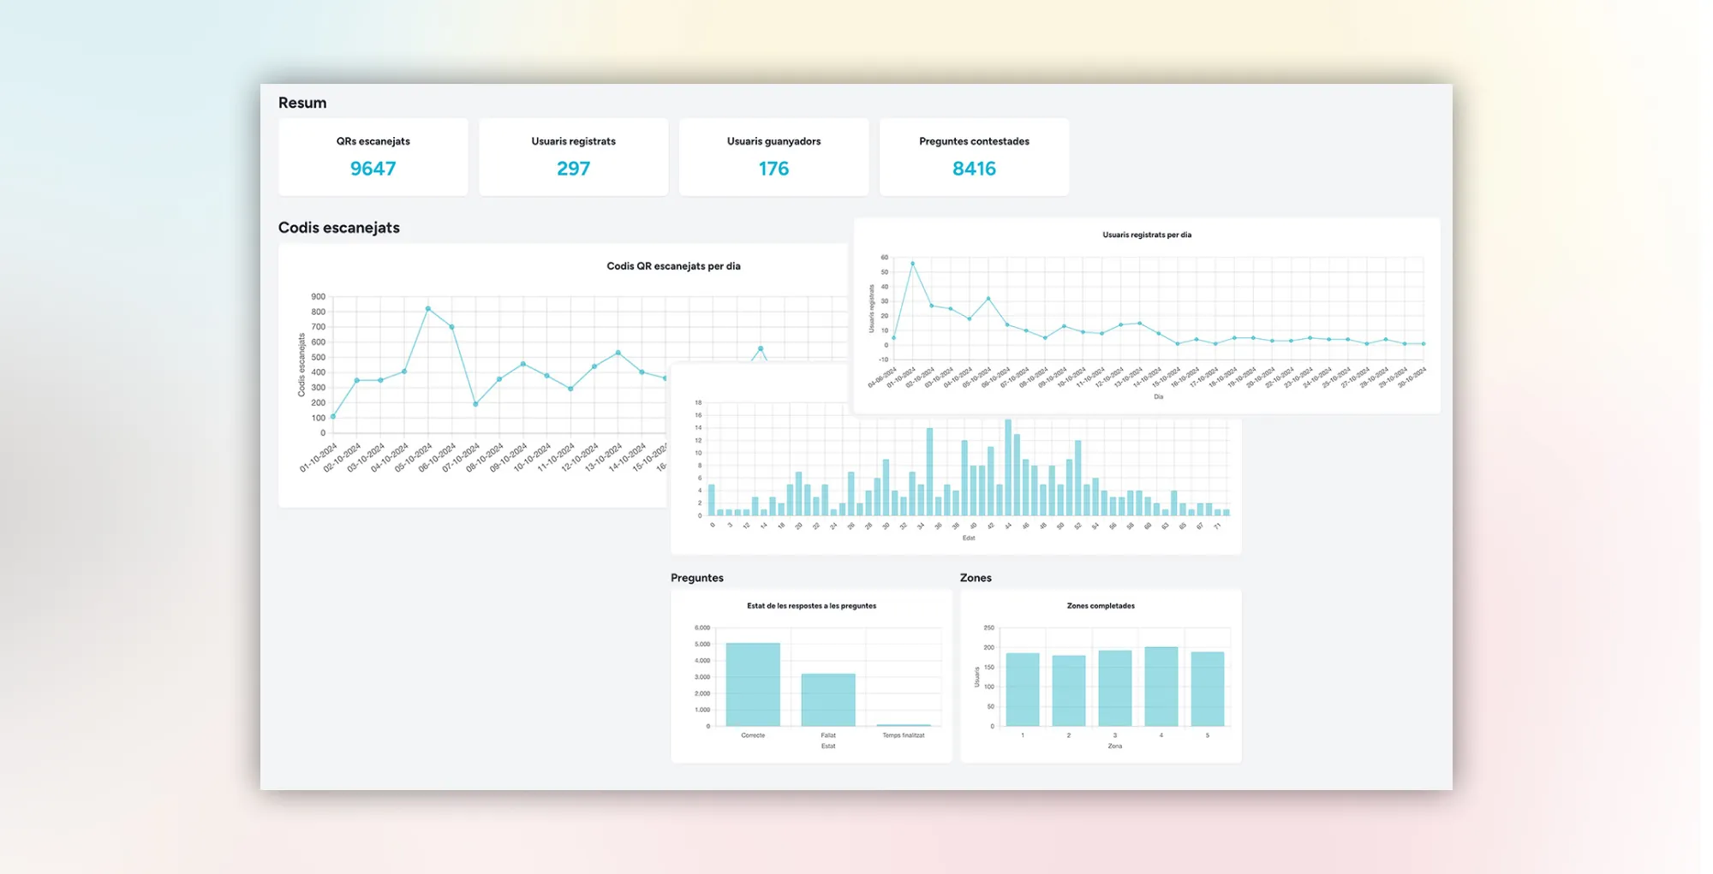Click the highest peak point in Usuaris registrats chart

(x=912, y=264)
